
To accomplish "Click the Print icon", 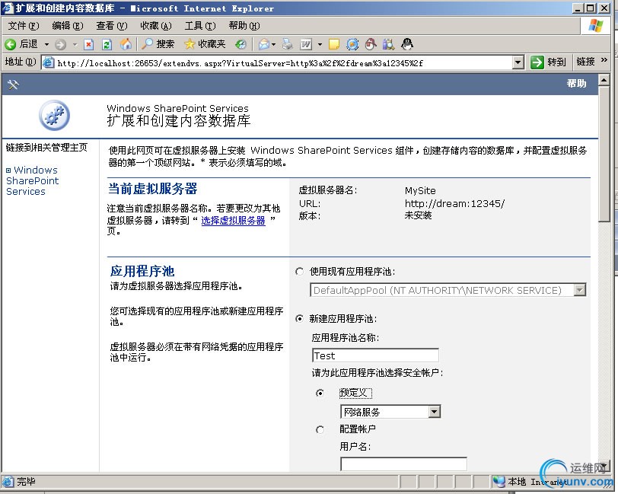I will point(288,44).
